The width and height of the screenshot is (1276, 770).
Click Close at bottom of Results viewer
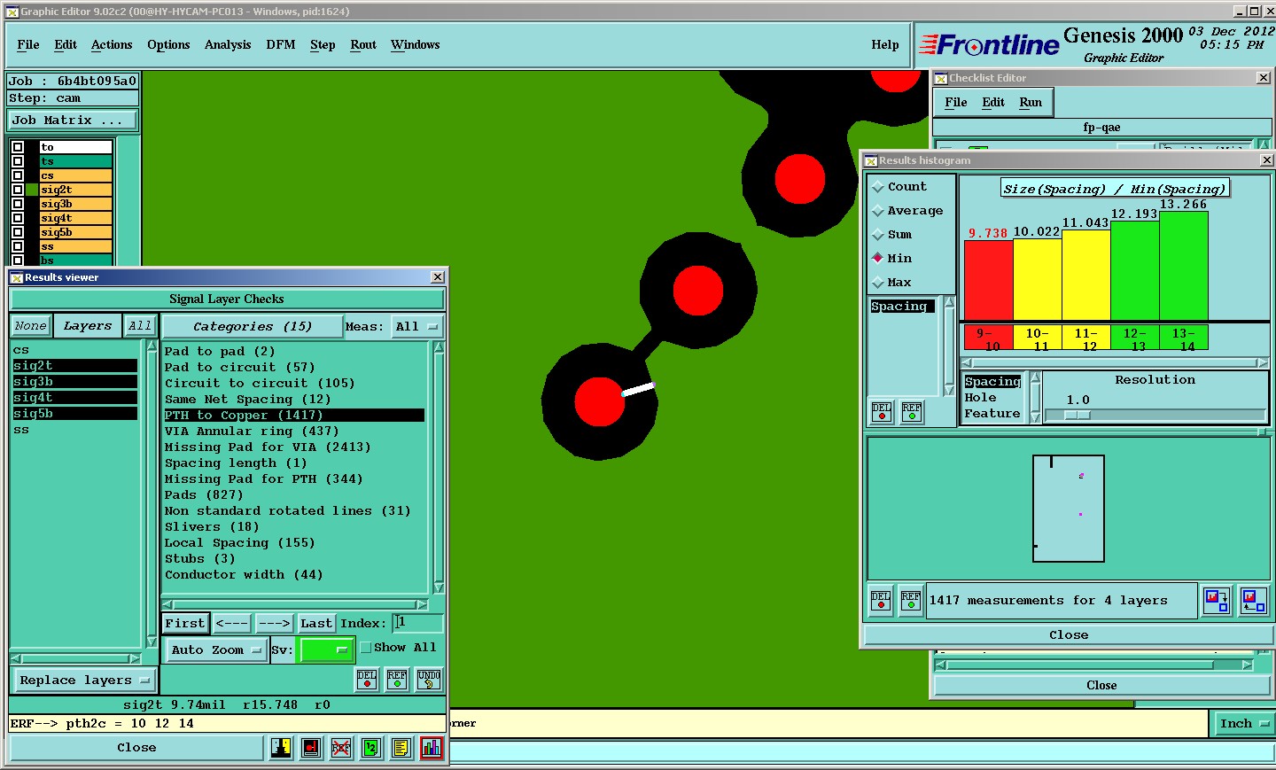(136, 748)
